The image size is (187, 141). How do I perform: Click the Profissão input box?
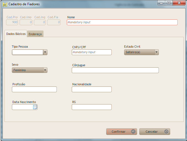34,89
